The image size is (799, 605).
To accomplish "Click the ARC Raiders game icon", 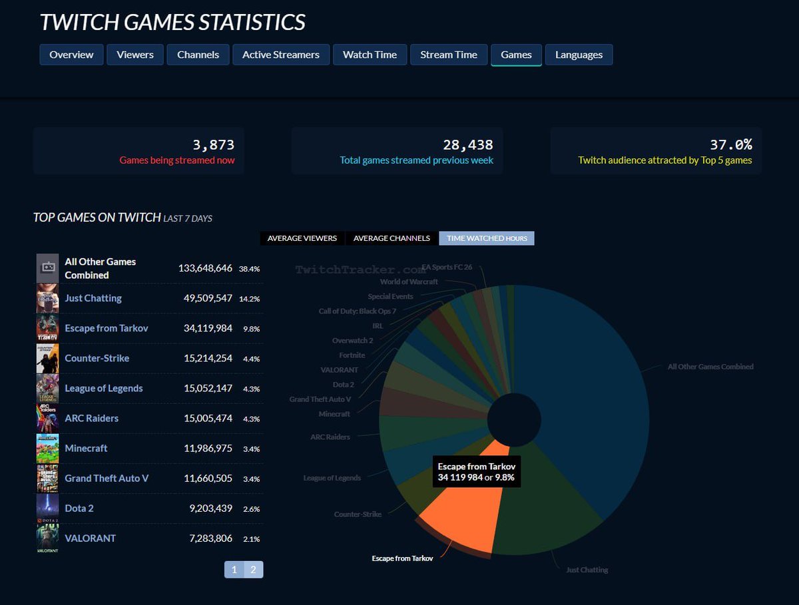I will (48, 418).
